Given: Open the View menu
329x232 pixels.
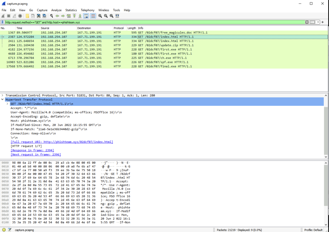Looking at the screenshot, I should [22, 10].
